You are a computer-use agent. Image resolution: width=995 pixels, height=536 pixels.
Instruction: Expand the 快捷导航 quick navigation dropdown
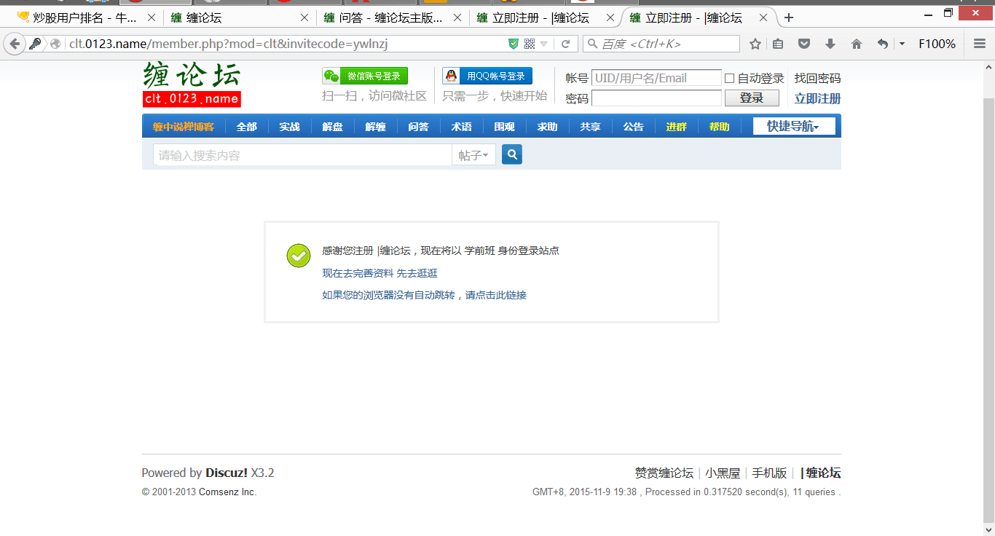(793, 127)
